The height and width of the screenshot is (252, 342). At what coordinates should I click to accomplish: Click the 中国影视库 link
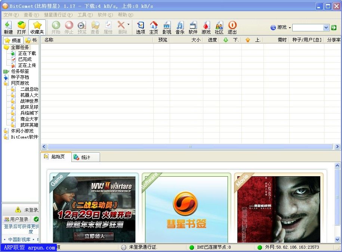pyautogui.click(x=19, y=240)
